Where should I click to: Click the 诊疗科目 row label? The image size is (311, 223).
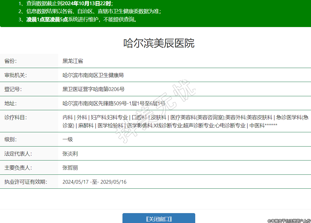15,117
